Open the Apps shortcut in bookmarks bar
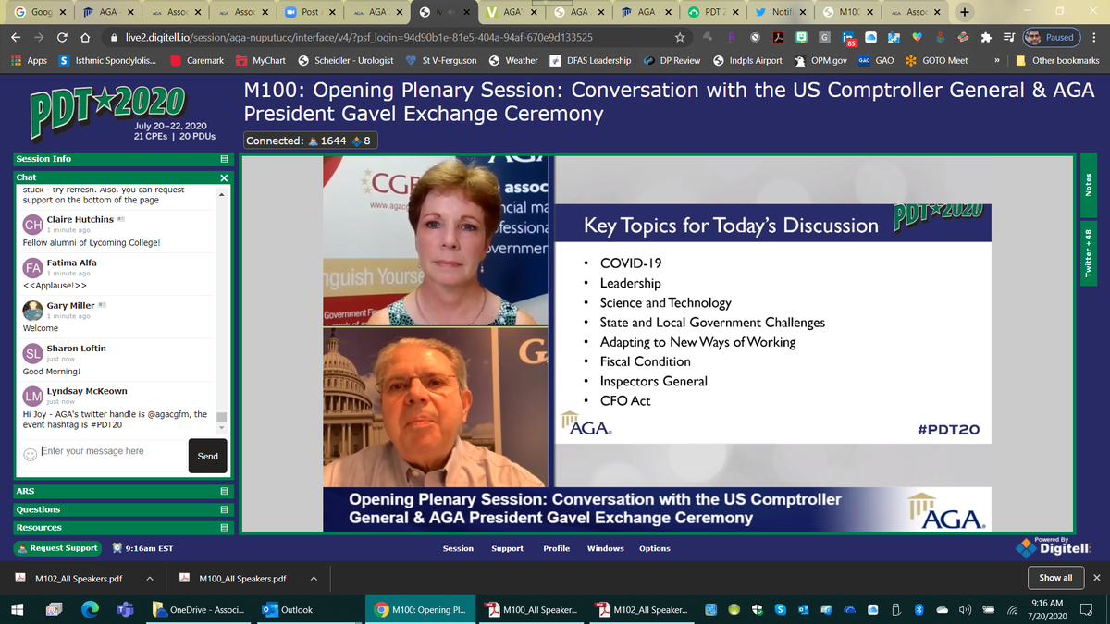The image size is (1110, 624). 28,60
